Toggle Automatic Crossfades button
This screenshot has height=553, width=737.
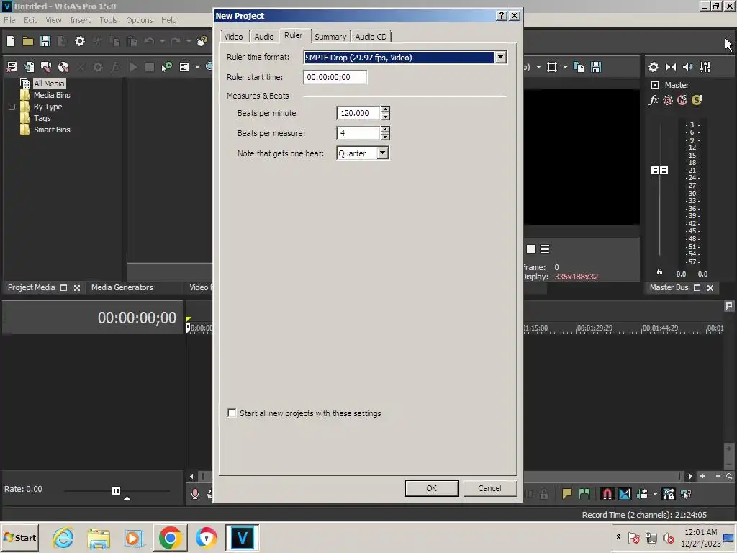point(624,494)
